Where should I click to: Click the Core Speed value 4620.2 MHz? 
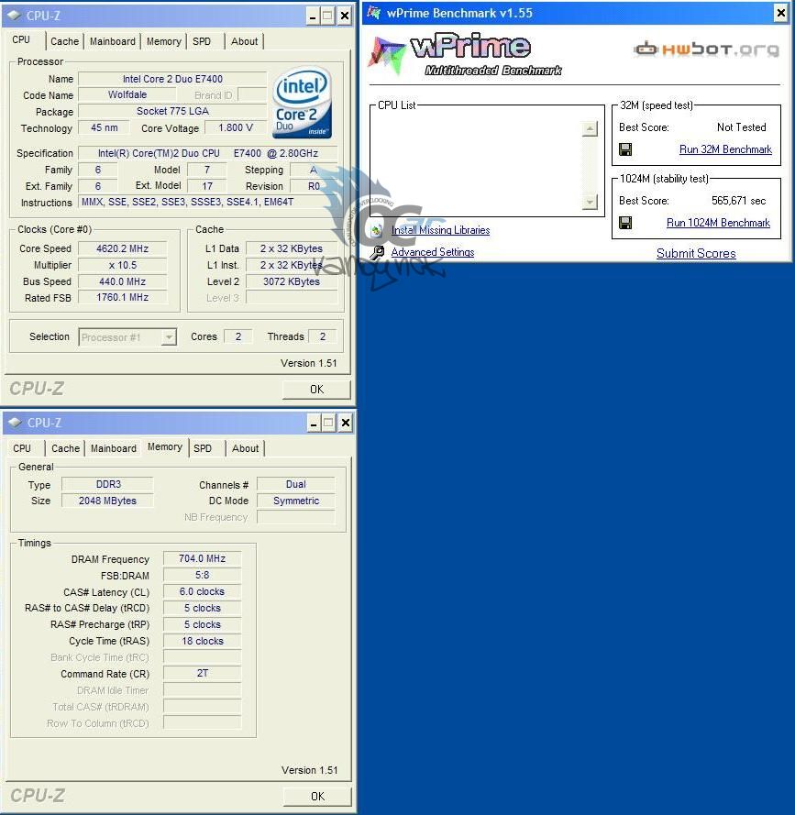click(123, 249)
